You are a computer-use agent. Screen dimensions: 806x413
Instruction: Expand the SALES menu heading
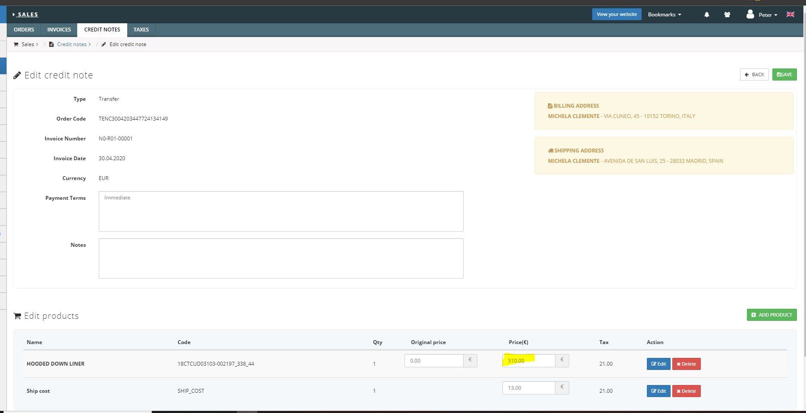click(x=25, y=15)
